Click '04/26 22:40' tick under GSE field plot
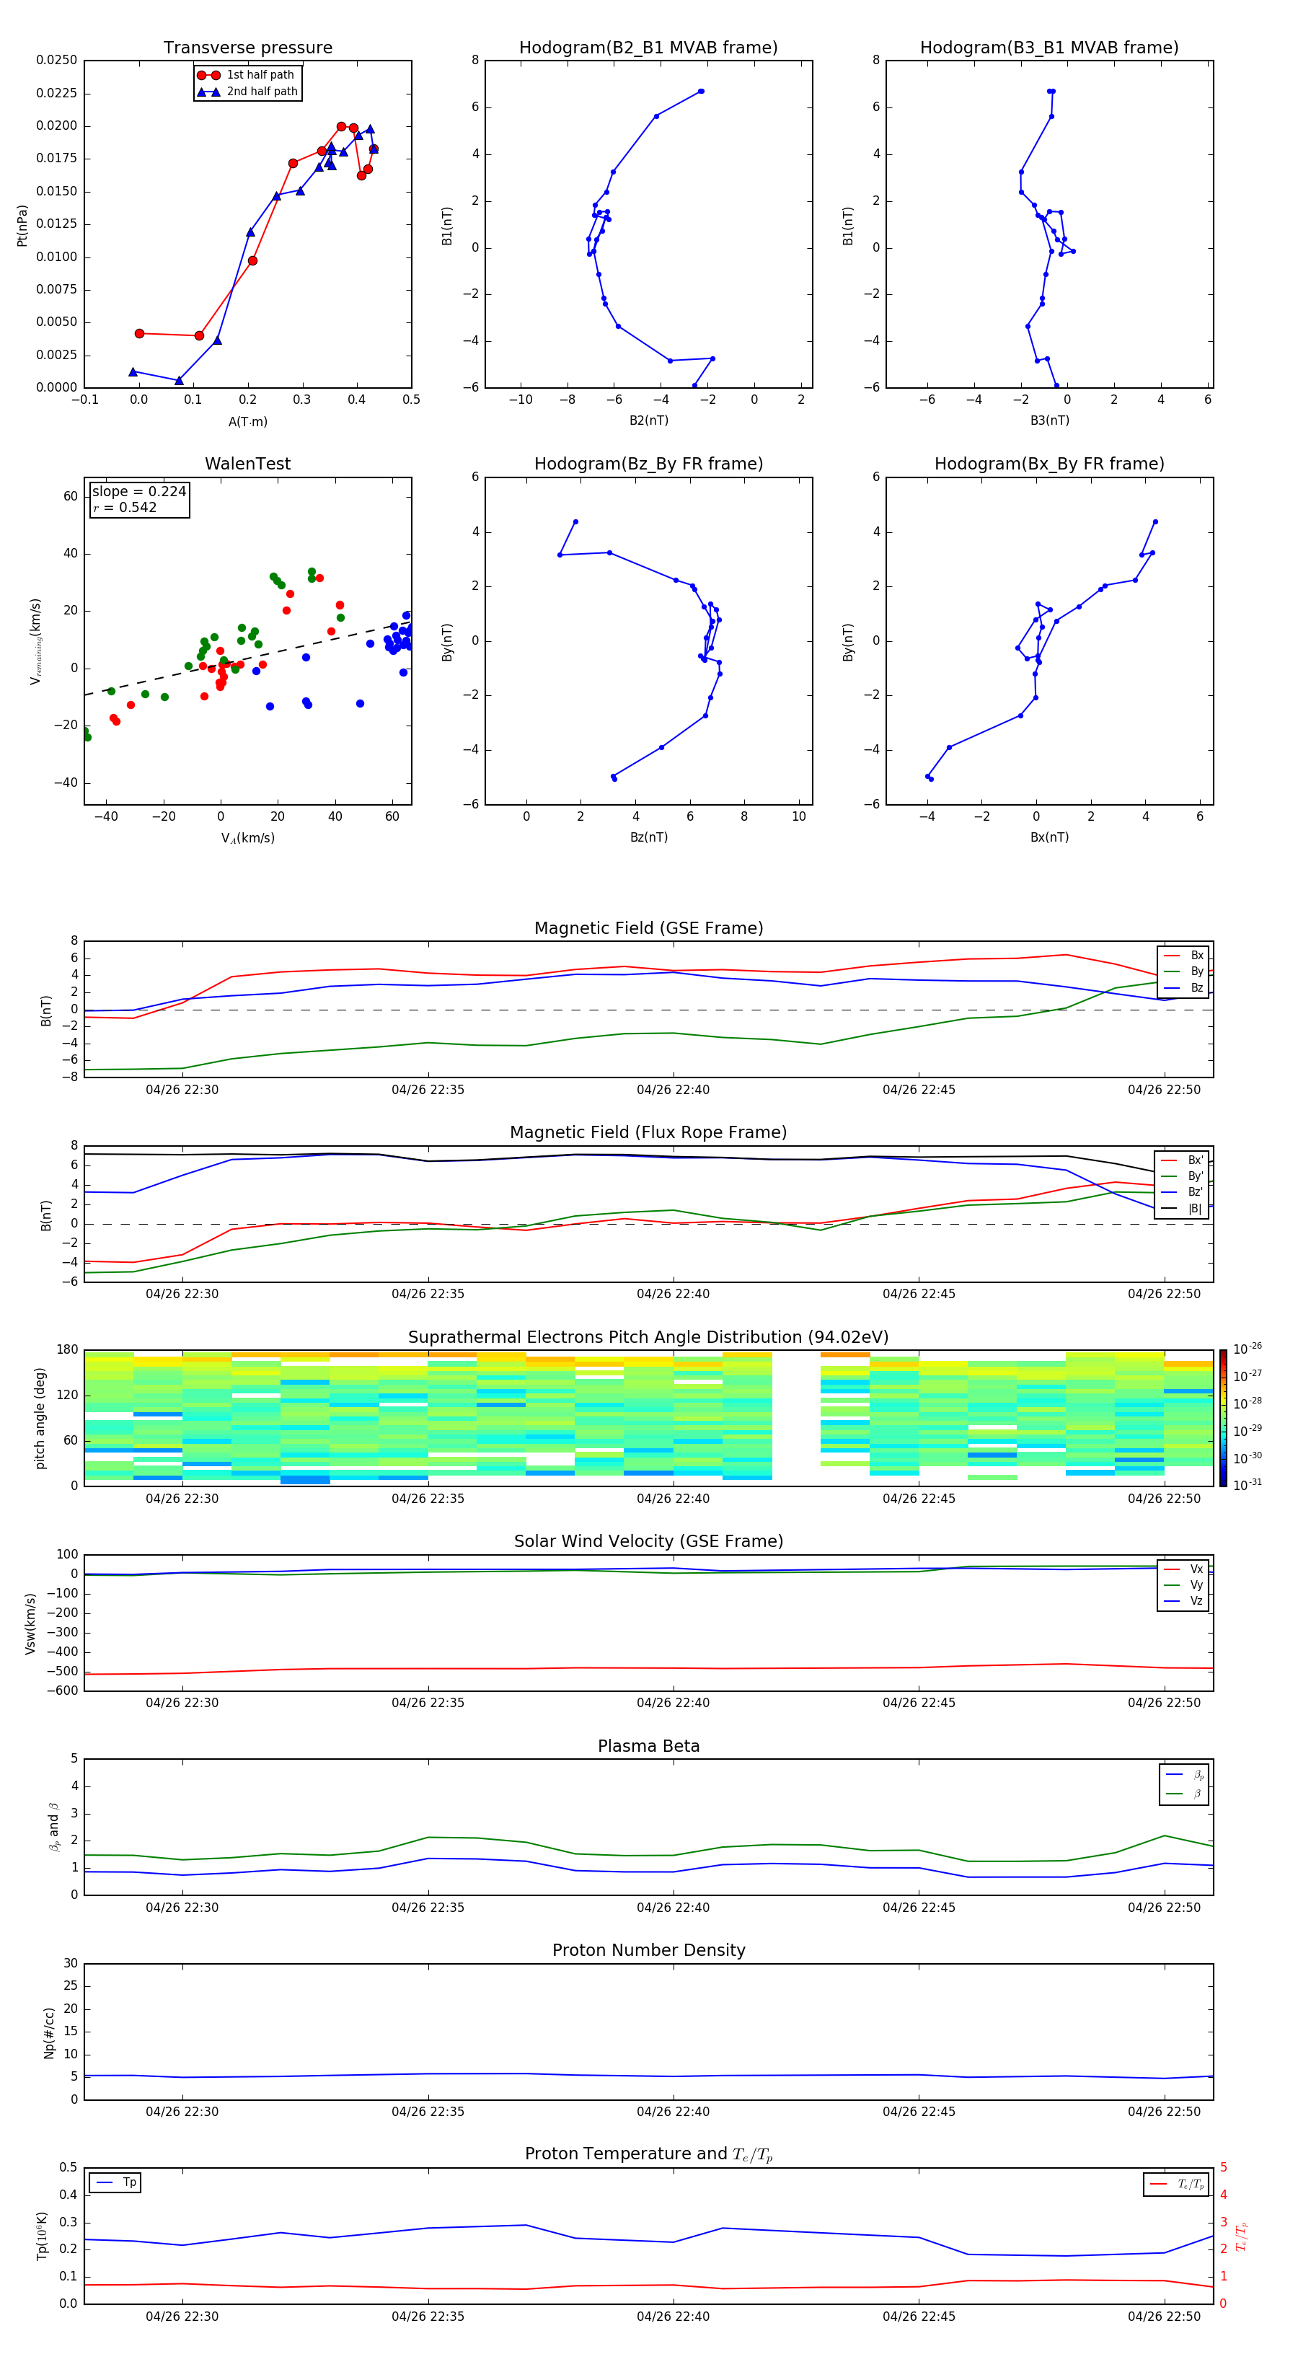The width and height of the screenshot is (1298, 2380). 673,1090
